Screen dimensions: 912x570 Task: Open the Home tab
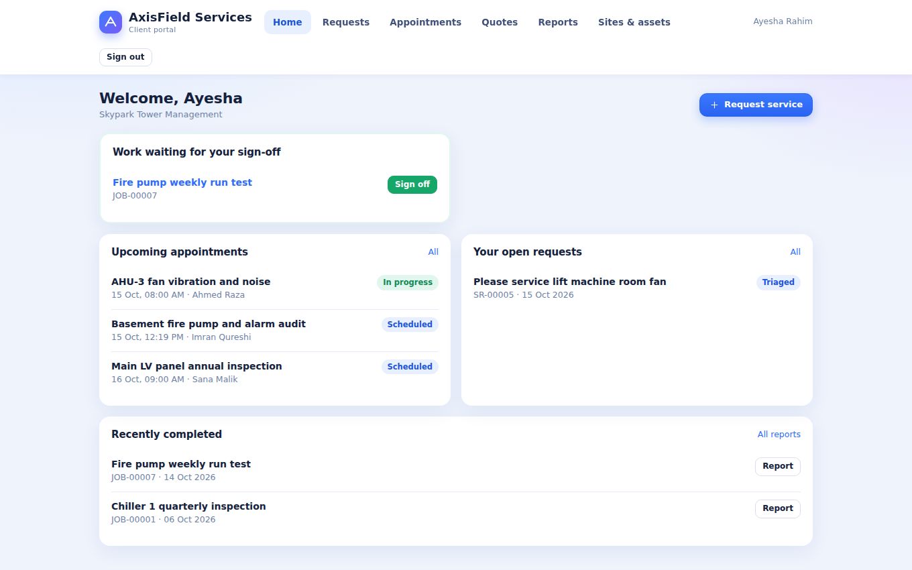[288, 22]
